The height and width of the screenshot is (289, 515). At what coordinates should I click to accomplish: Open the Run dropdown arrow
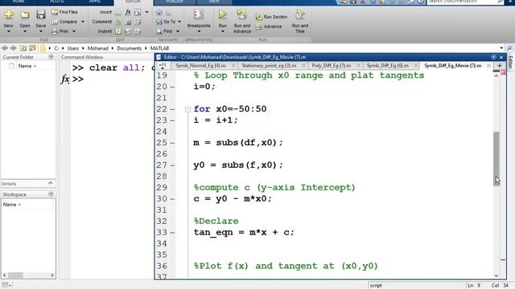(x=223, y=31)
